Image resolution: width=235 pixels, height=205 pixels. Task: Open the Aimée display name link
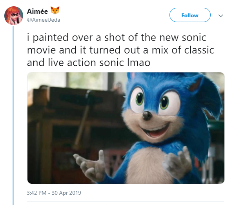click(x=38, y=11)
